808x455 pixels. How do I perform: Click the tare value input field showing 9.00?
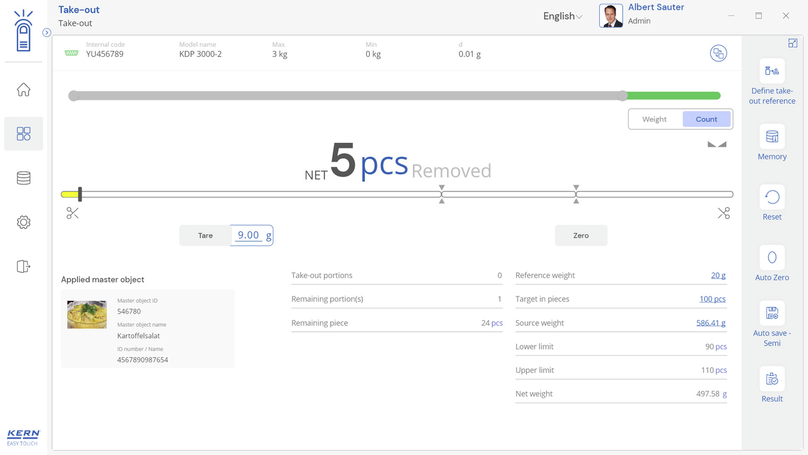coord(248,235)
